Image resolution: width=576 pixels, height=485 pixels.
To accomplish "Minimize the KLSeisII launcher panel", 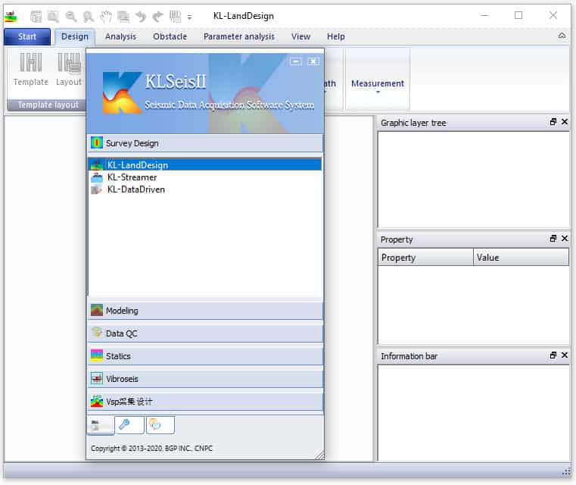I will 296,61.
